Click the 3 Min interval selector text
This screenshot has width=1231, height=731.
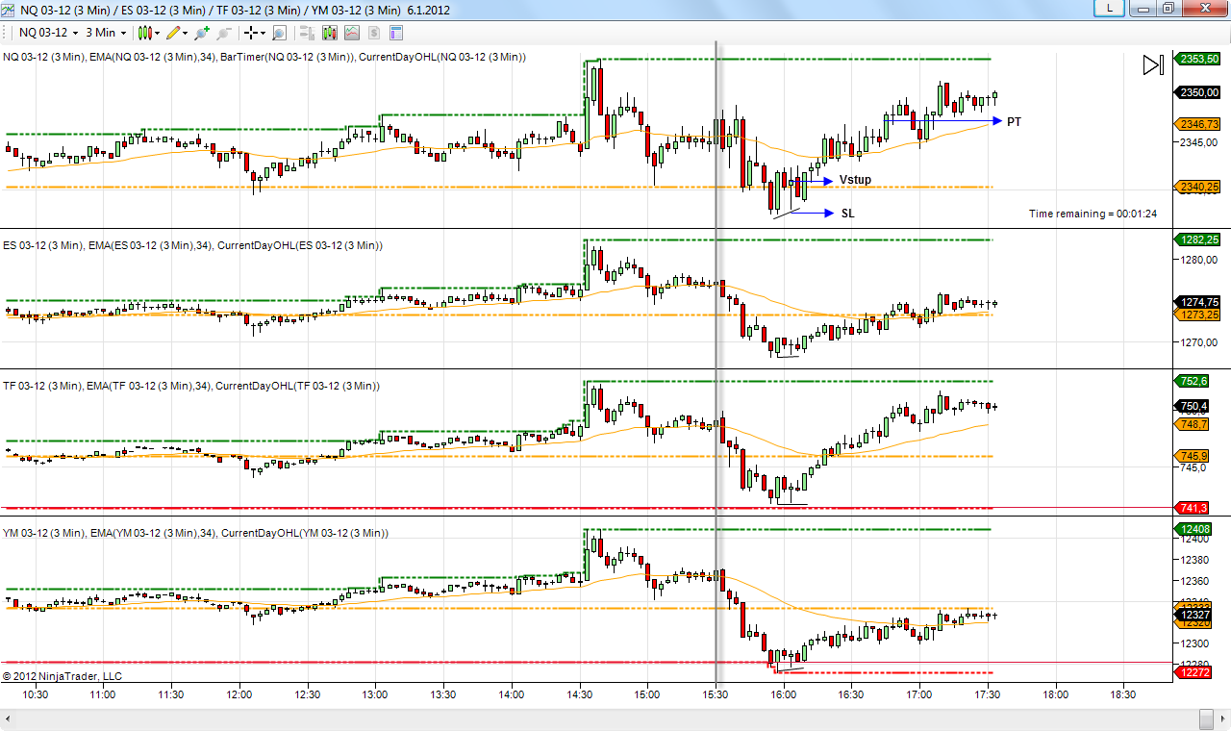point(101,33)
